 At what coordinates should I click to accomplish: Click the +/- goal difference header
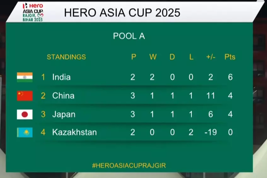tap(210, 57)
